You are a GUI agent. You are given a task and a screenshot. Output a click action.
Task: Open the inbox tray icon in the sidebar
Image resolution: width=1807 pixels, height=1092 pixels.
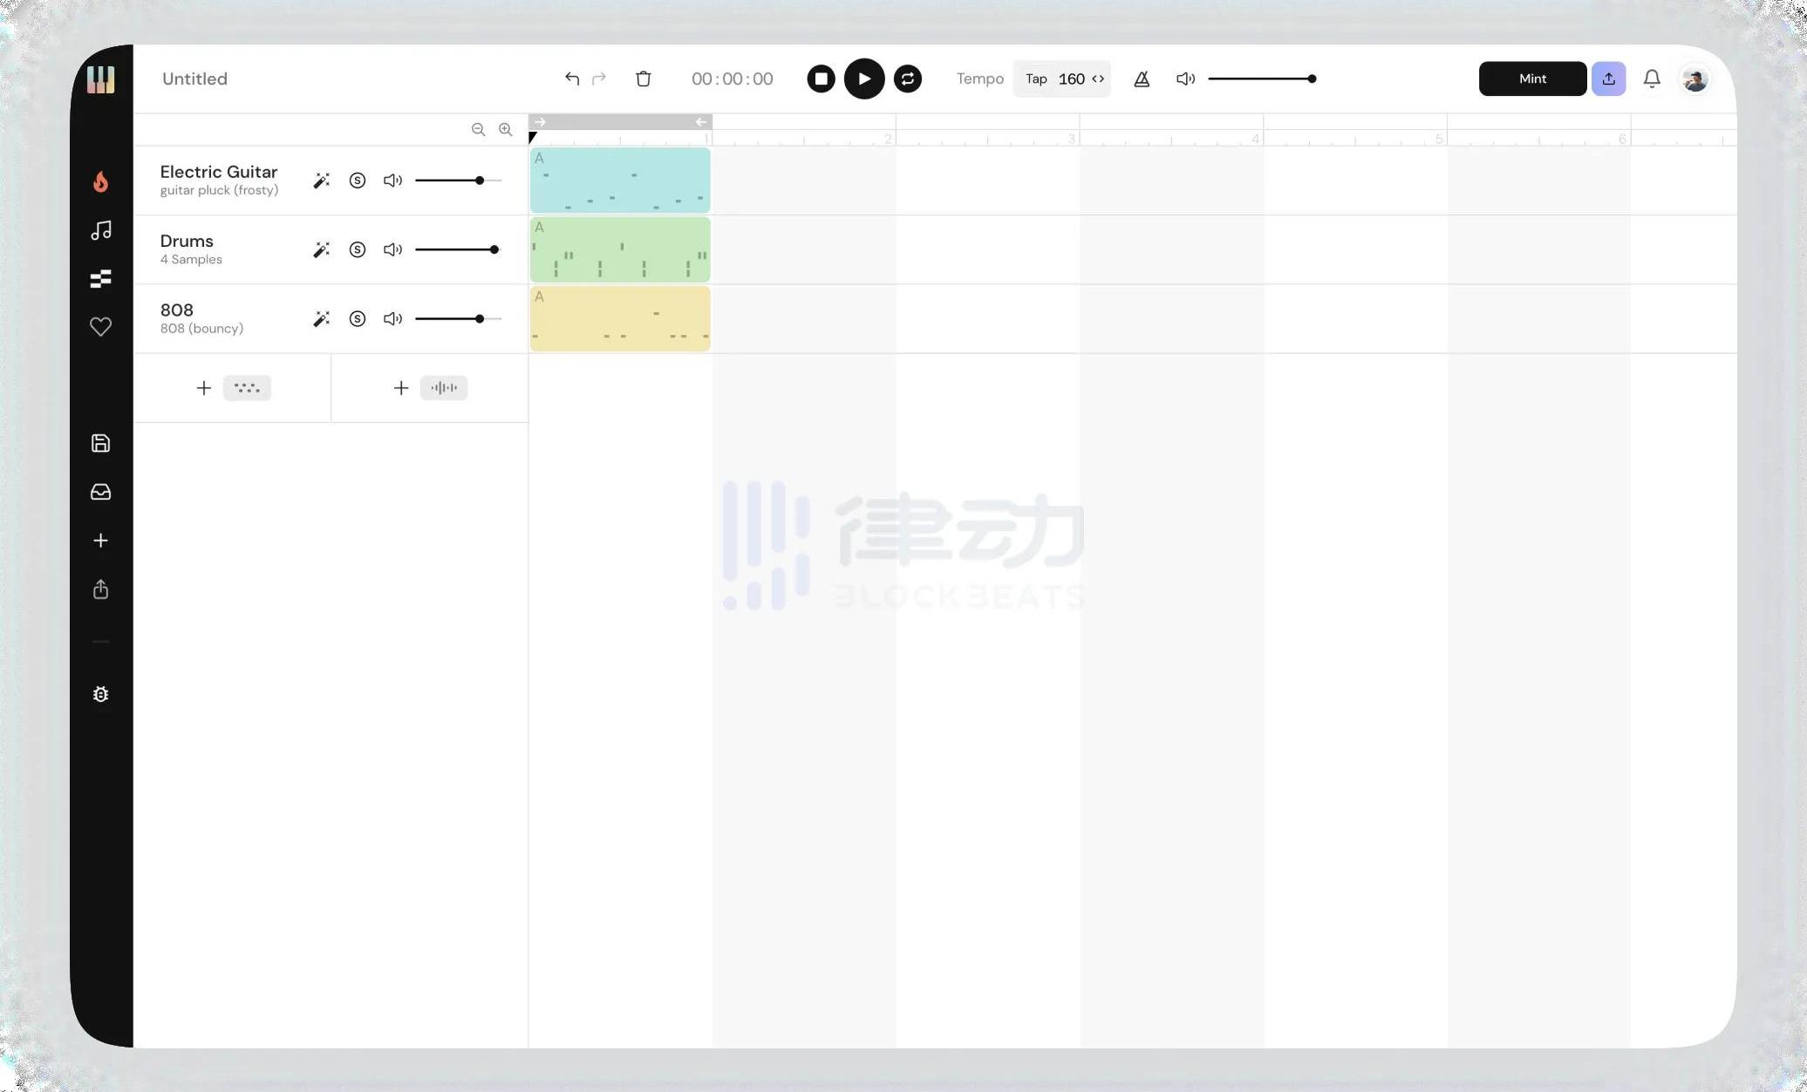click(x=100, y=492)
